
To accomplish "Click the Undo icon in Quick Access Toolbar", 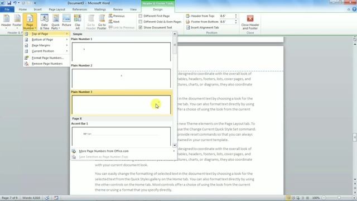I will coord(15,3).
